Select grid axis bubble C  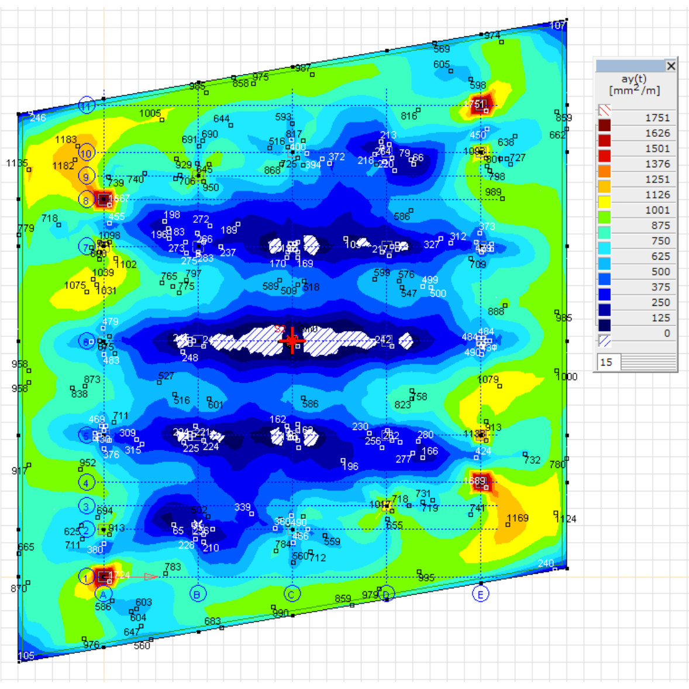coord(292,595)
